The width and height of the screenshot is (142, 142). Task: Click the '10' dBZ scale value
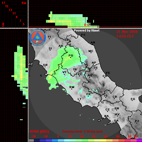[x=70, y=136]
